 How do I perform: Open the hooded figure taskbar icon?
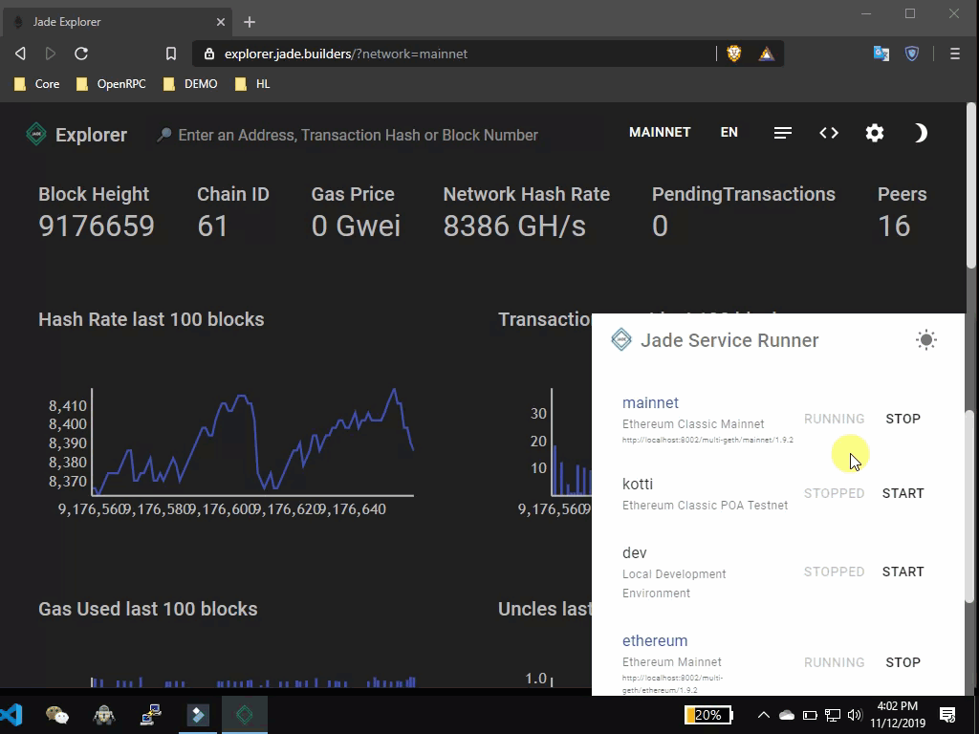tap(103, 715)
